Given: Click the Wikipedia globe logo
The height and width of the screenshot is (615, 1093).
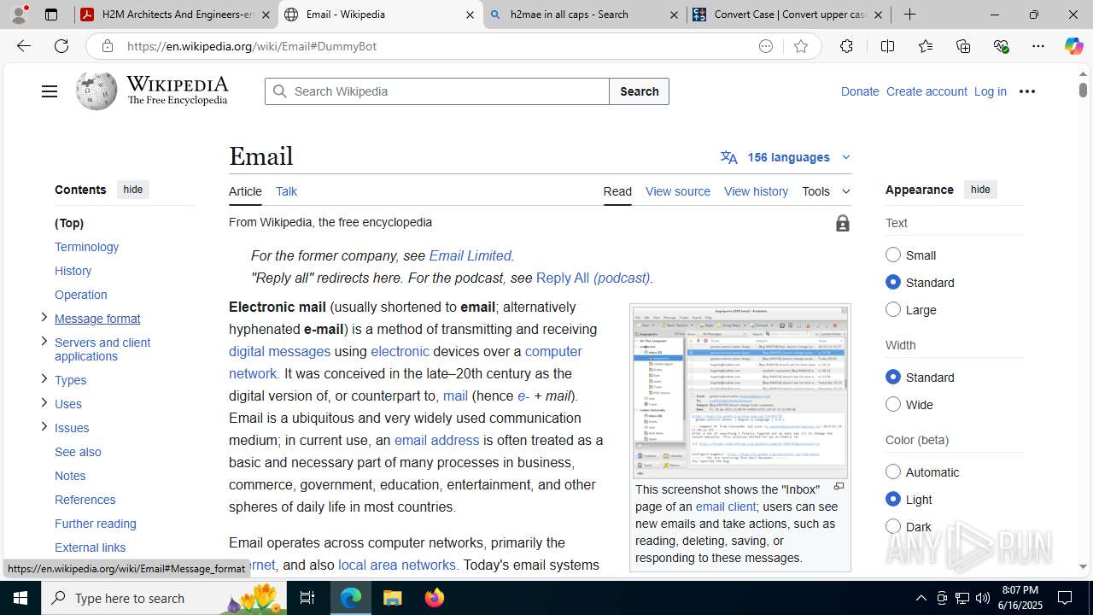Looking at the screenshot, I should coord(96,91).
